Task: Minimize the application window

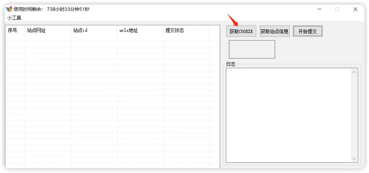Action: pyautogui.click(x=319, y=9)
